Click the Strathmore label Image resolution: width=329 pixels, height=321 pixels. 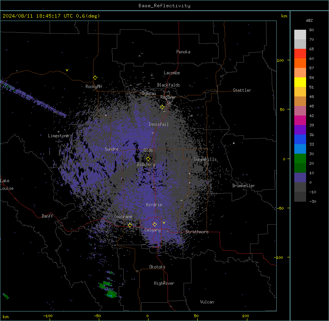tap(197, 232)
